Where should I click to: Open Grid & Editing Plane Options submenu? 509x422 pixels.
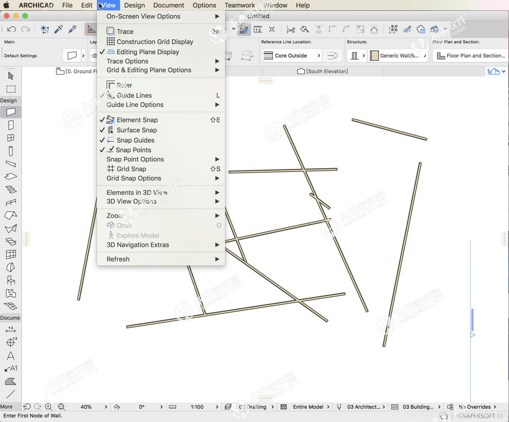tap(161, 70)
